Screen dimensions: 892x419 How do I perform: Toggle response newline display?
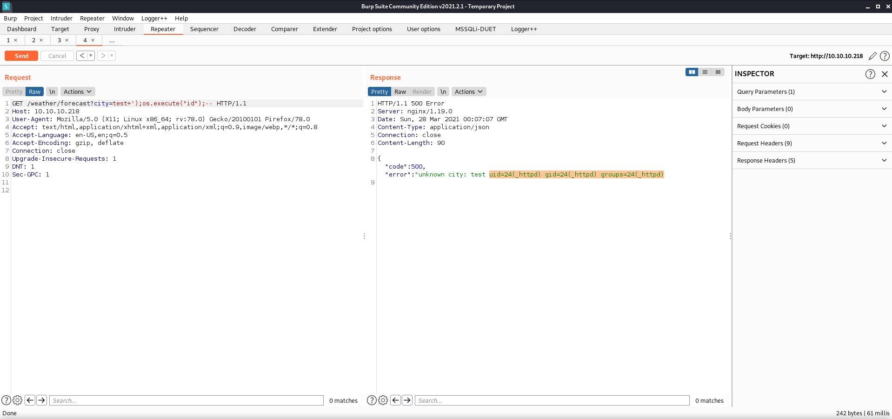[443, 92]
